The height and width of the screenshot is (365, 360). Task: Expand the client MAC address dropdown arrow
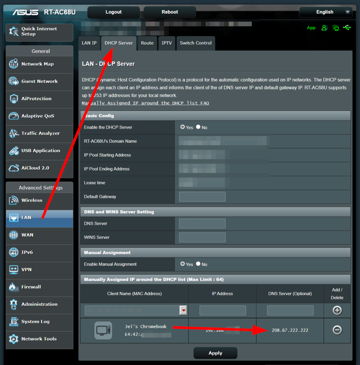click(x=183, y=310)
